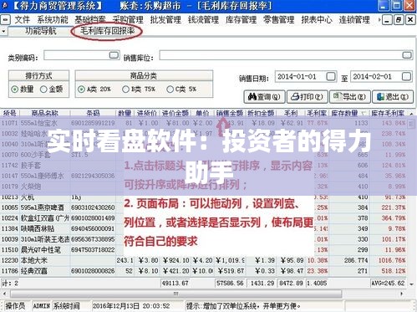
Task: Open the start sale date picker
Action: 331,76
